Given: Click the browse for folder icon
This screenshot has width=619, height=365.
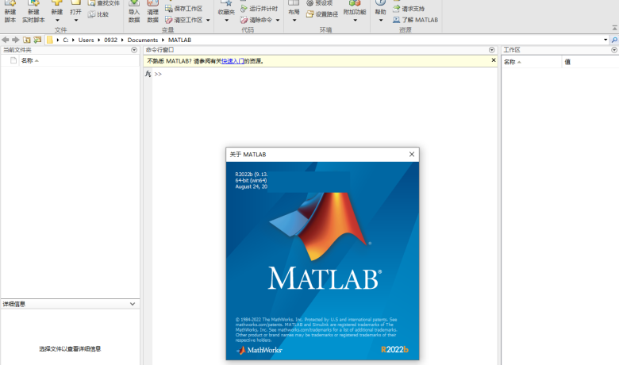Looking at the screenshot, I should (37, 40).
